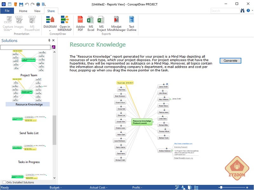Click the resource list view icon in status bar
Viewport: 254px width, 190px height.
click(x=196, y=187)
